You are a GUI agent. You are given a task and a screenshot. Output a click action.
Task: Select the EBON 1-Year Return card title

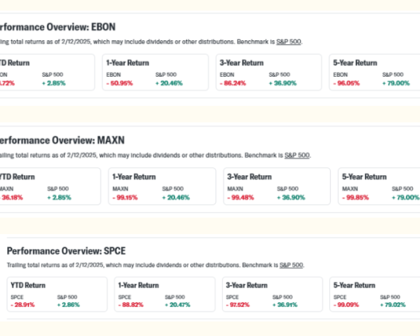(128, 63)
